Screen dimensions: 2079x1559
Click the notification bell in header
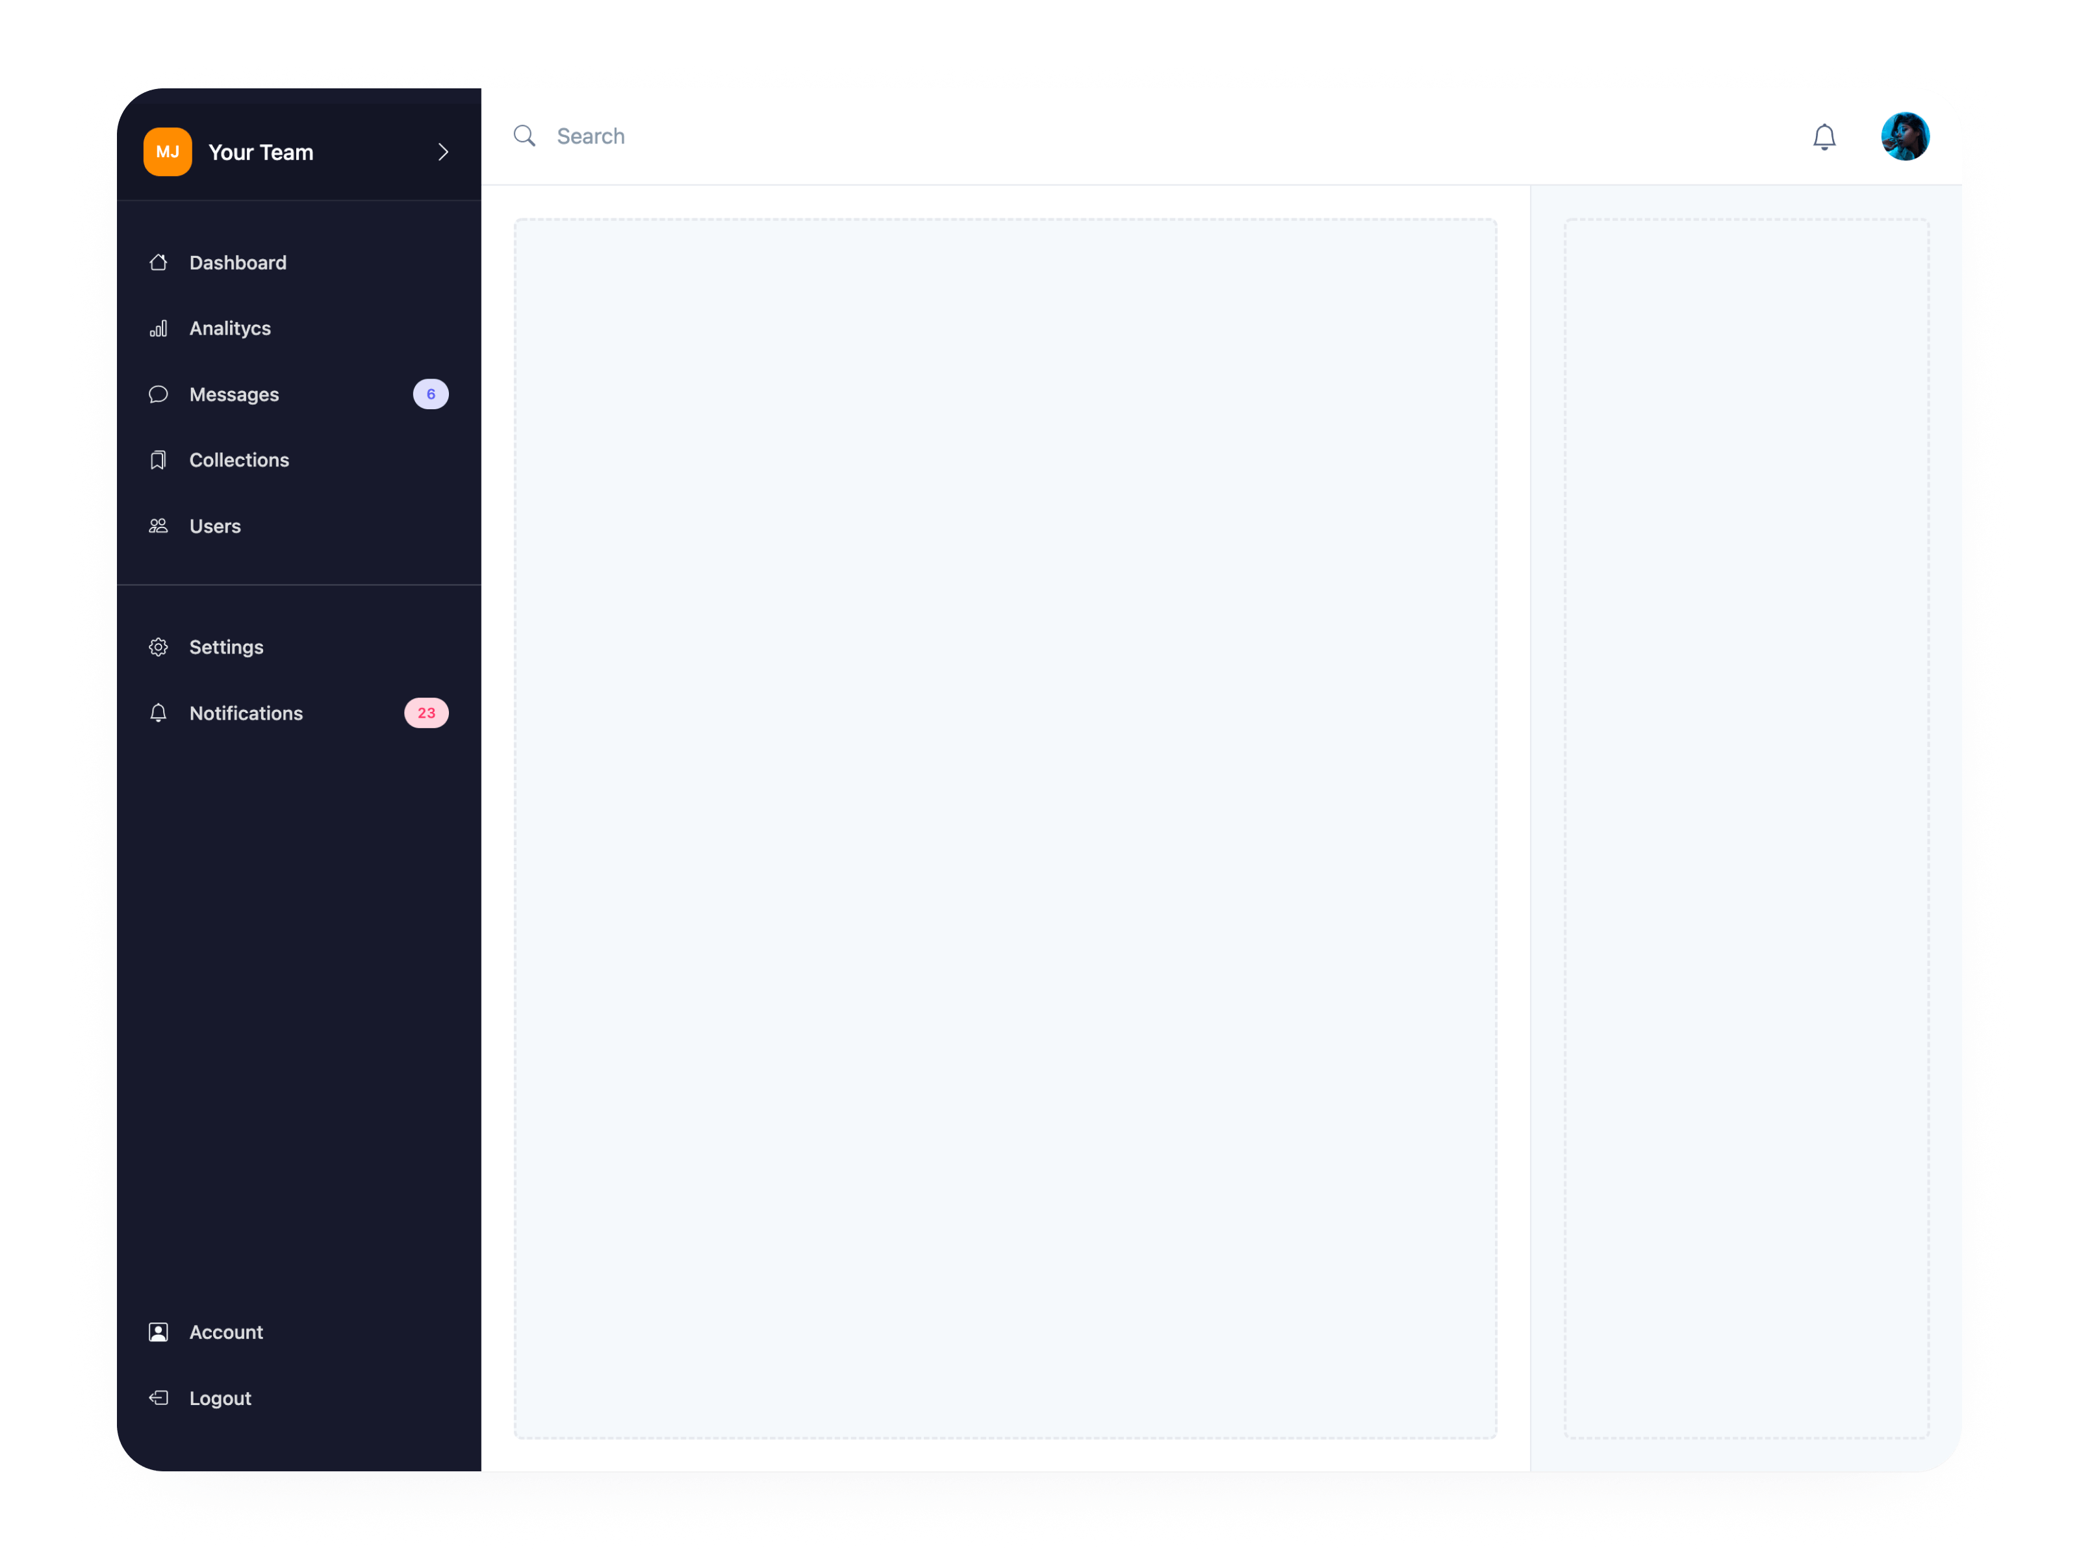pyautogui.click(x=1825, y=136)
